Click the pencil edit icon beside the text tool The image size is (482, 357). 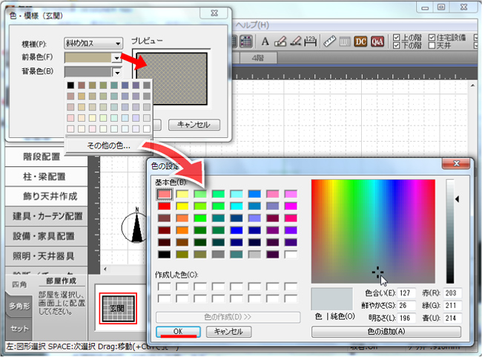(x=280, y=41)
